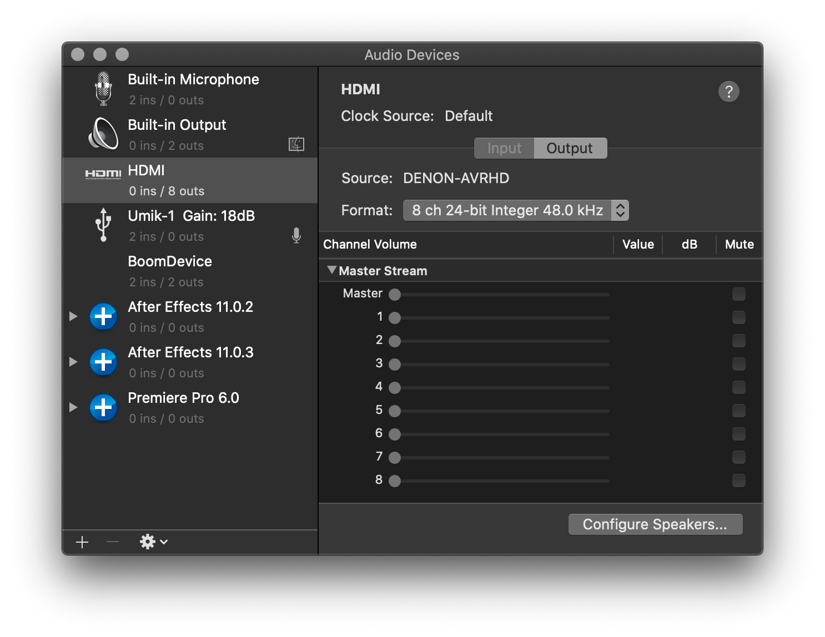The width and height of the screenshot is (825, 637).
Task: Select Built-in Microphone device
Action: tap(190, 89)
